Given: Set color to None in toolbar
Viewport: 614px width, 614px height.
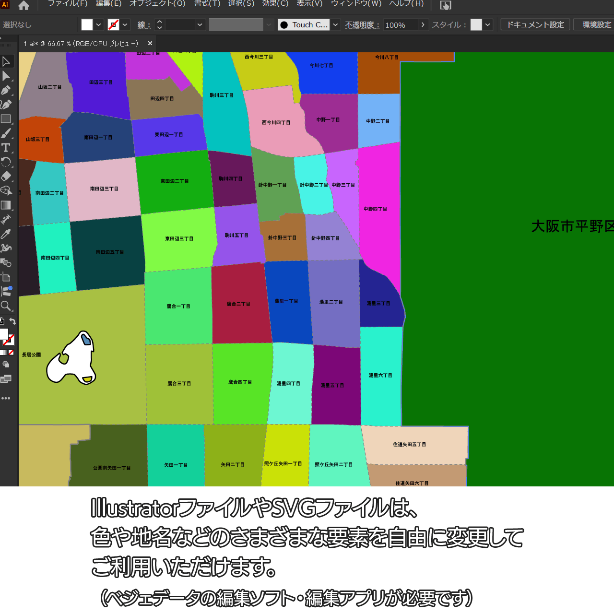Looking at the screenshot, I should tap(11, 353).
